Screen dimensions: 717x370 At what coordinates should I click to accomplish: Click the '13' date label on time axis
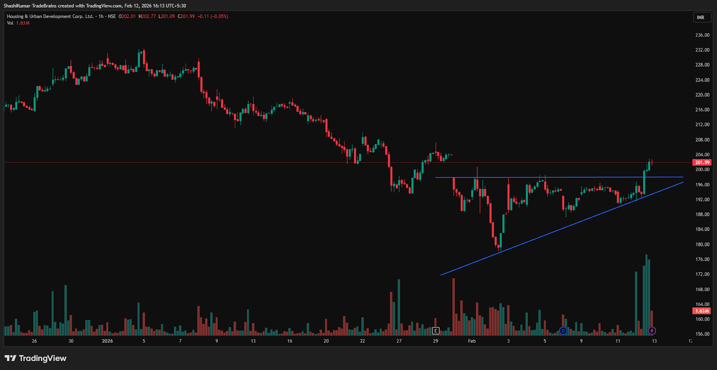654,341
